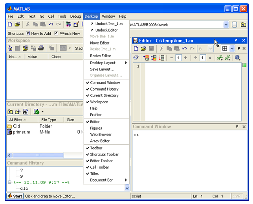Go up one directory level in main toolbar
Viewport: 253px width, 204px height.
click(244, 25)
